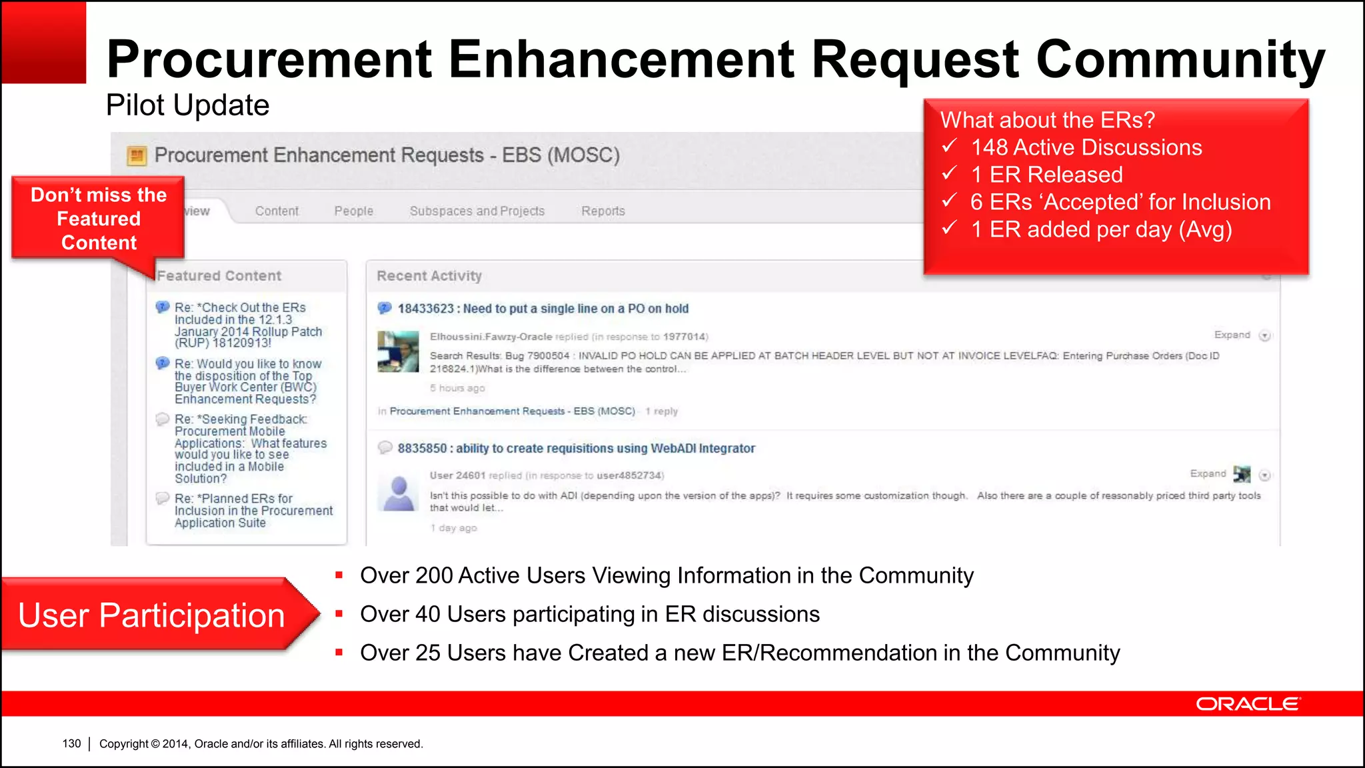The height and width of the screenshot is (768, 1365).
Task: Open Planned ERs for Inclusion link
Action: (x=253, y=511)
